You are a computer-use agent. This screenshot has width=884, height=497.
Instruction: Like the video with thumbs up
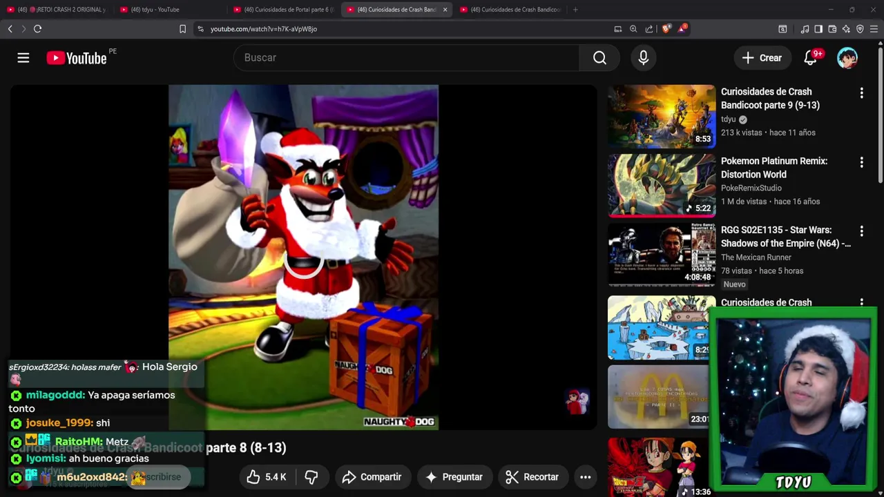(253, 477)
